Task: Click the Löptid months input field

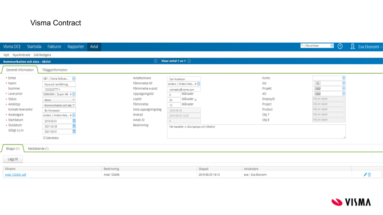Action: click(174, 100)
